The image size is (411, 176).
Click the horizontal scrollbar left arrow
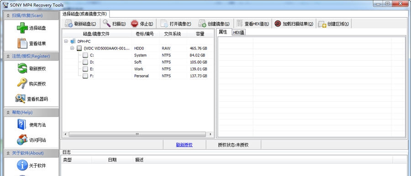[65, 134]
